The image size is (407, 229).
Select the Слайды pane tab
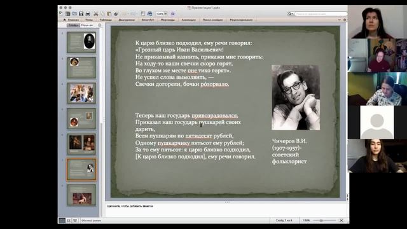click(x=73, y=25)
